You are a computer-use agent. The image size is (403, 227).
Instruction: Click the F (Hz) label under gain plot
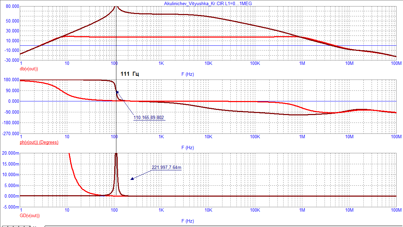pyautogui.click(x=188, y=74)
